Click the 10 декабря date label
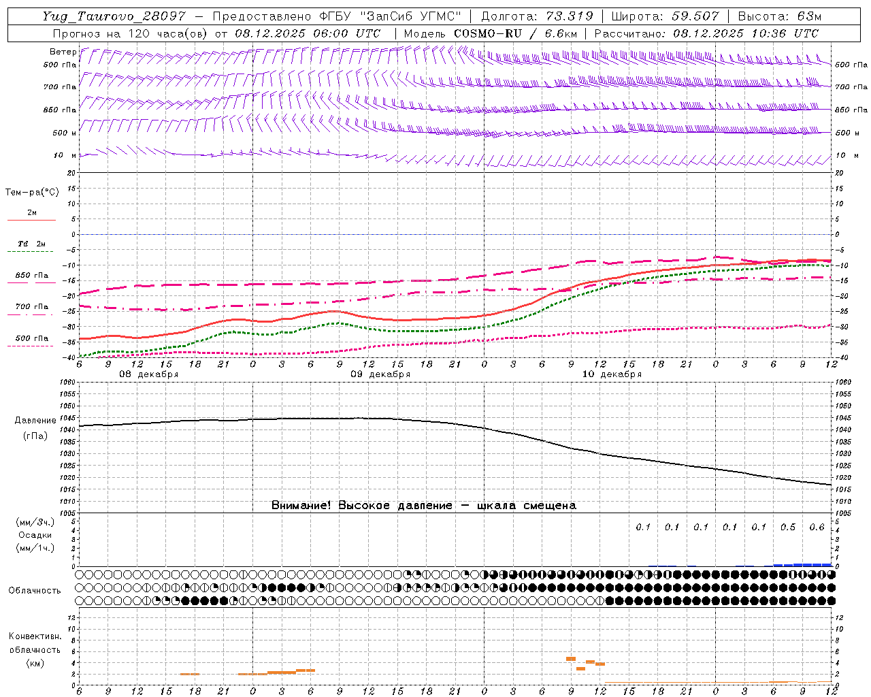This screenshot has height=697, width=871. click(x=612, y=374)
